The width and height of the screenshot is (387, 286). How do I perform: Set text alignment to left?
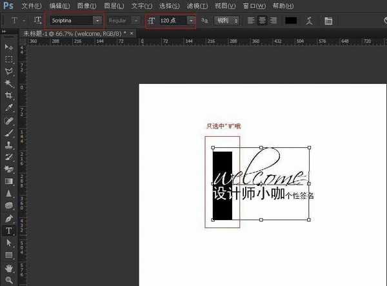coord(252,21)
